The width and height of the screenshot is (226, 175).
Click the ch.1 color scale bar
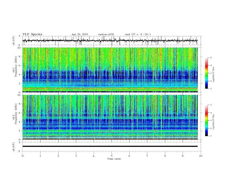click(x=206, y=73)
